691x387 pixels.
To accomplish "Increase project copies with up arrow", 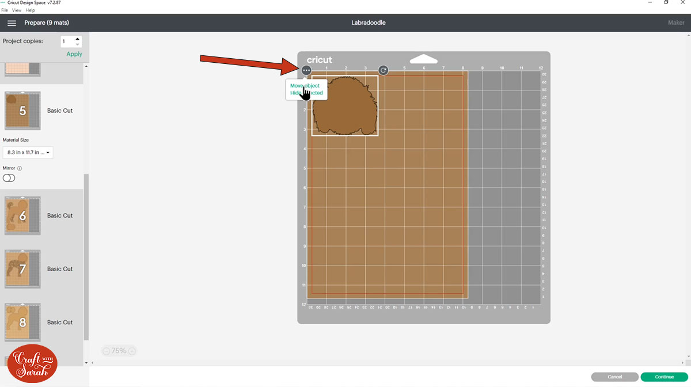I will 78,39.
